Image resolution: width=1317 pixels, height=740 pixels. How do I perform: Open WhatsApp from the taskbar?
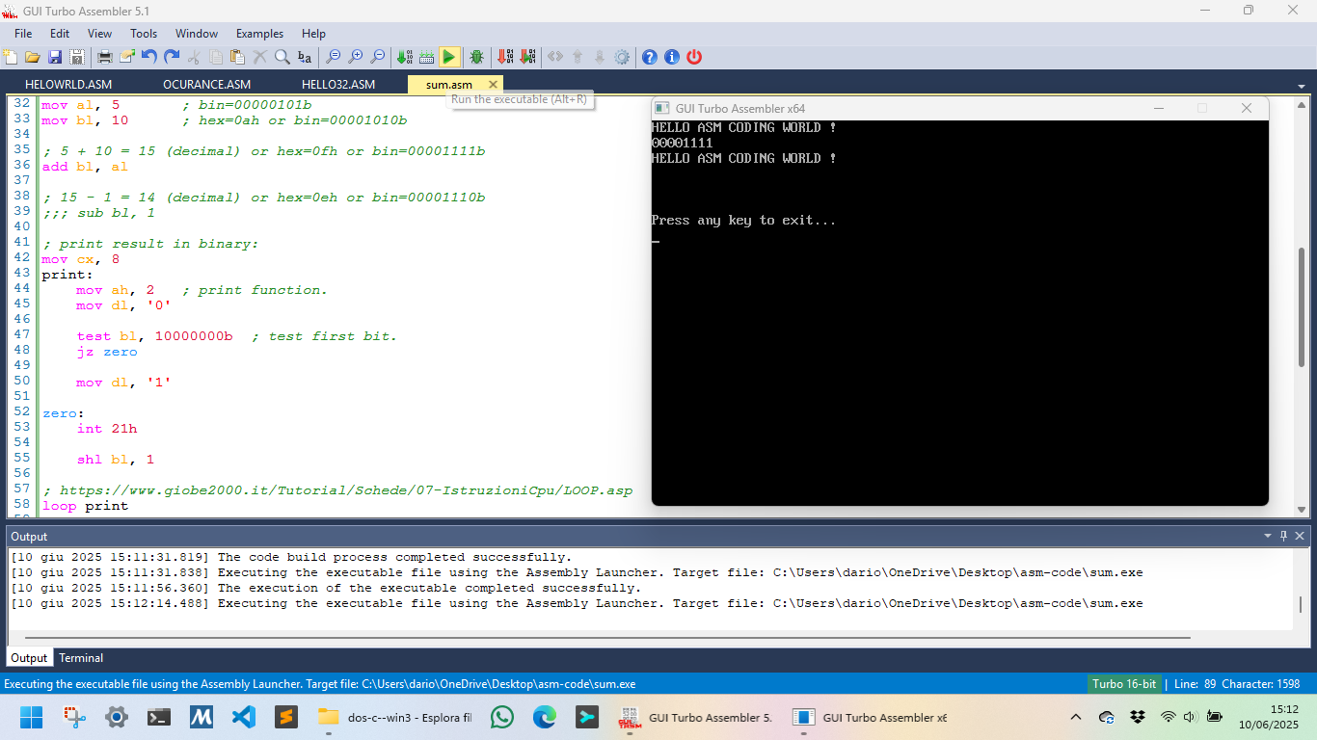point(501,717)
